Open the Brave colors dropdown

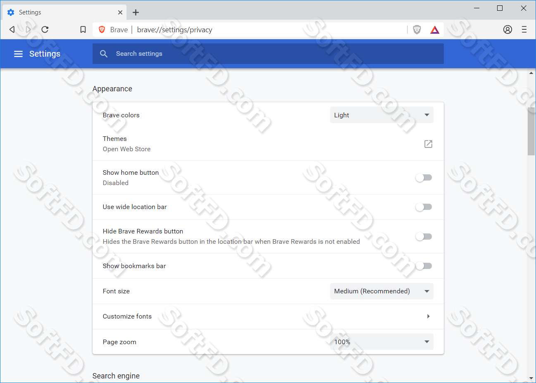click(381, 115)
